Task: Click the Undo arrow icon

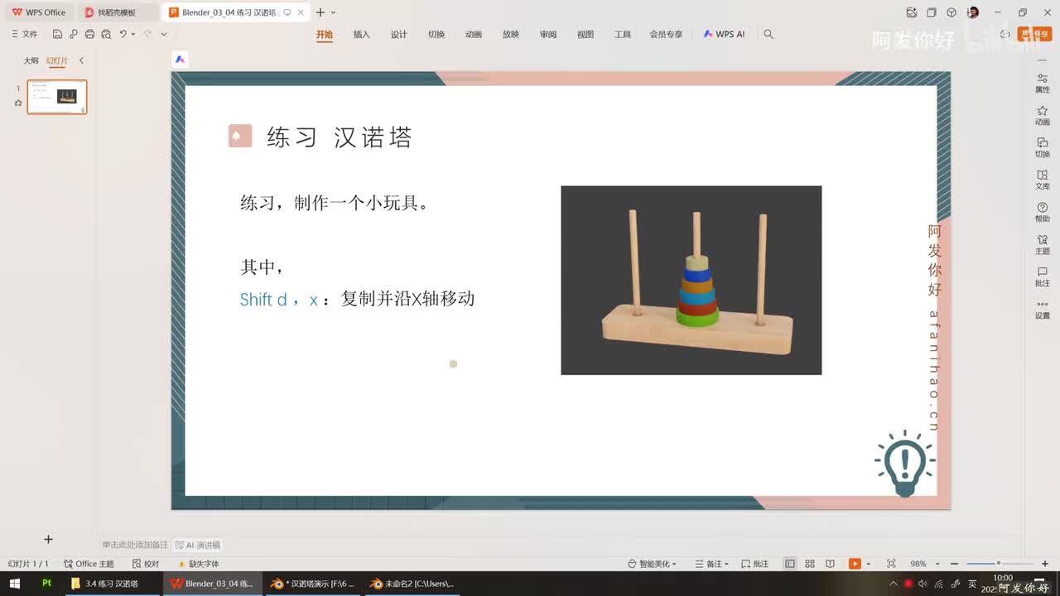Action: click(123, 34)
